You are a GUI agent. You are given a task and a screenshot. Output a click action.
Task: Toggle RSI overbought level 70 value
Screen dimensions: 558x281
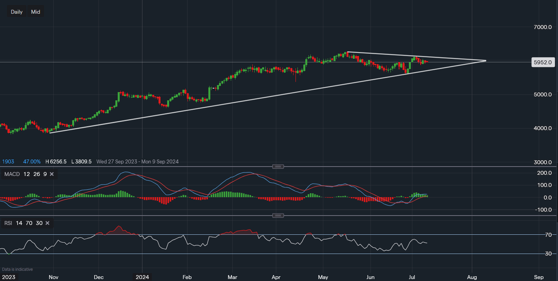(x=29, y=223)
